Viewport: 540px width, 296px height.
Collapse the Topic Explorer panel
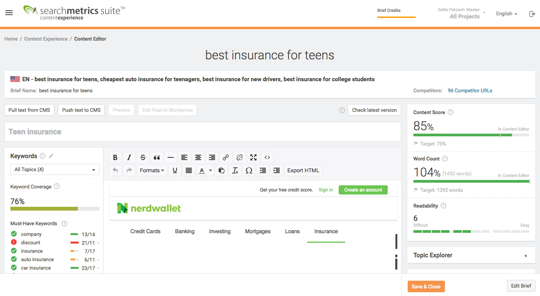526,255
